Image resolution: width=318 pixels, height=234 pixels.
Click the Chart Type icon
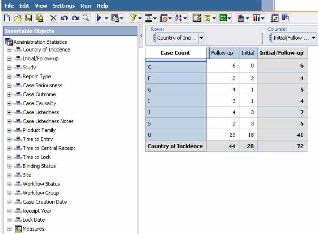(x=241, y=18)
